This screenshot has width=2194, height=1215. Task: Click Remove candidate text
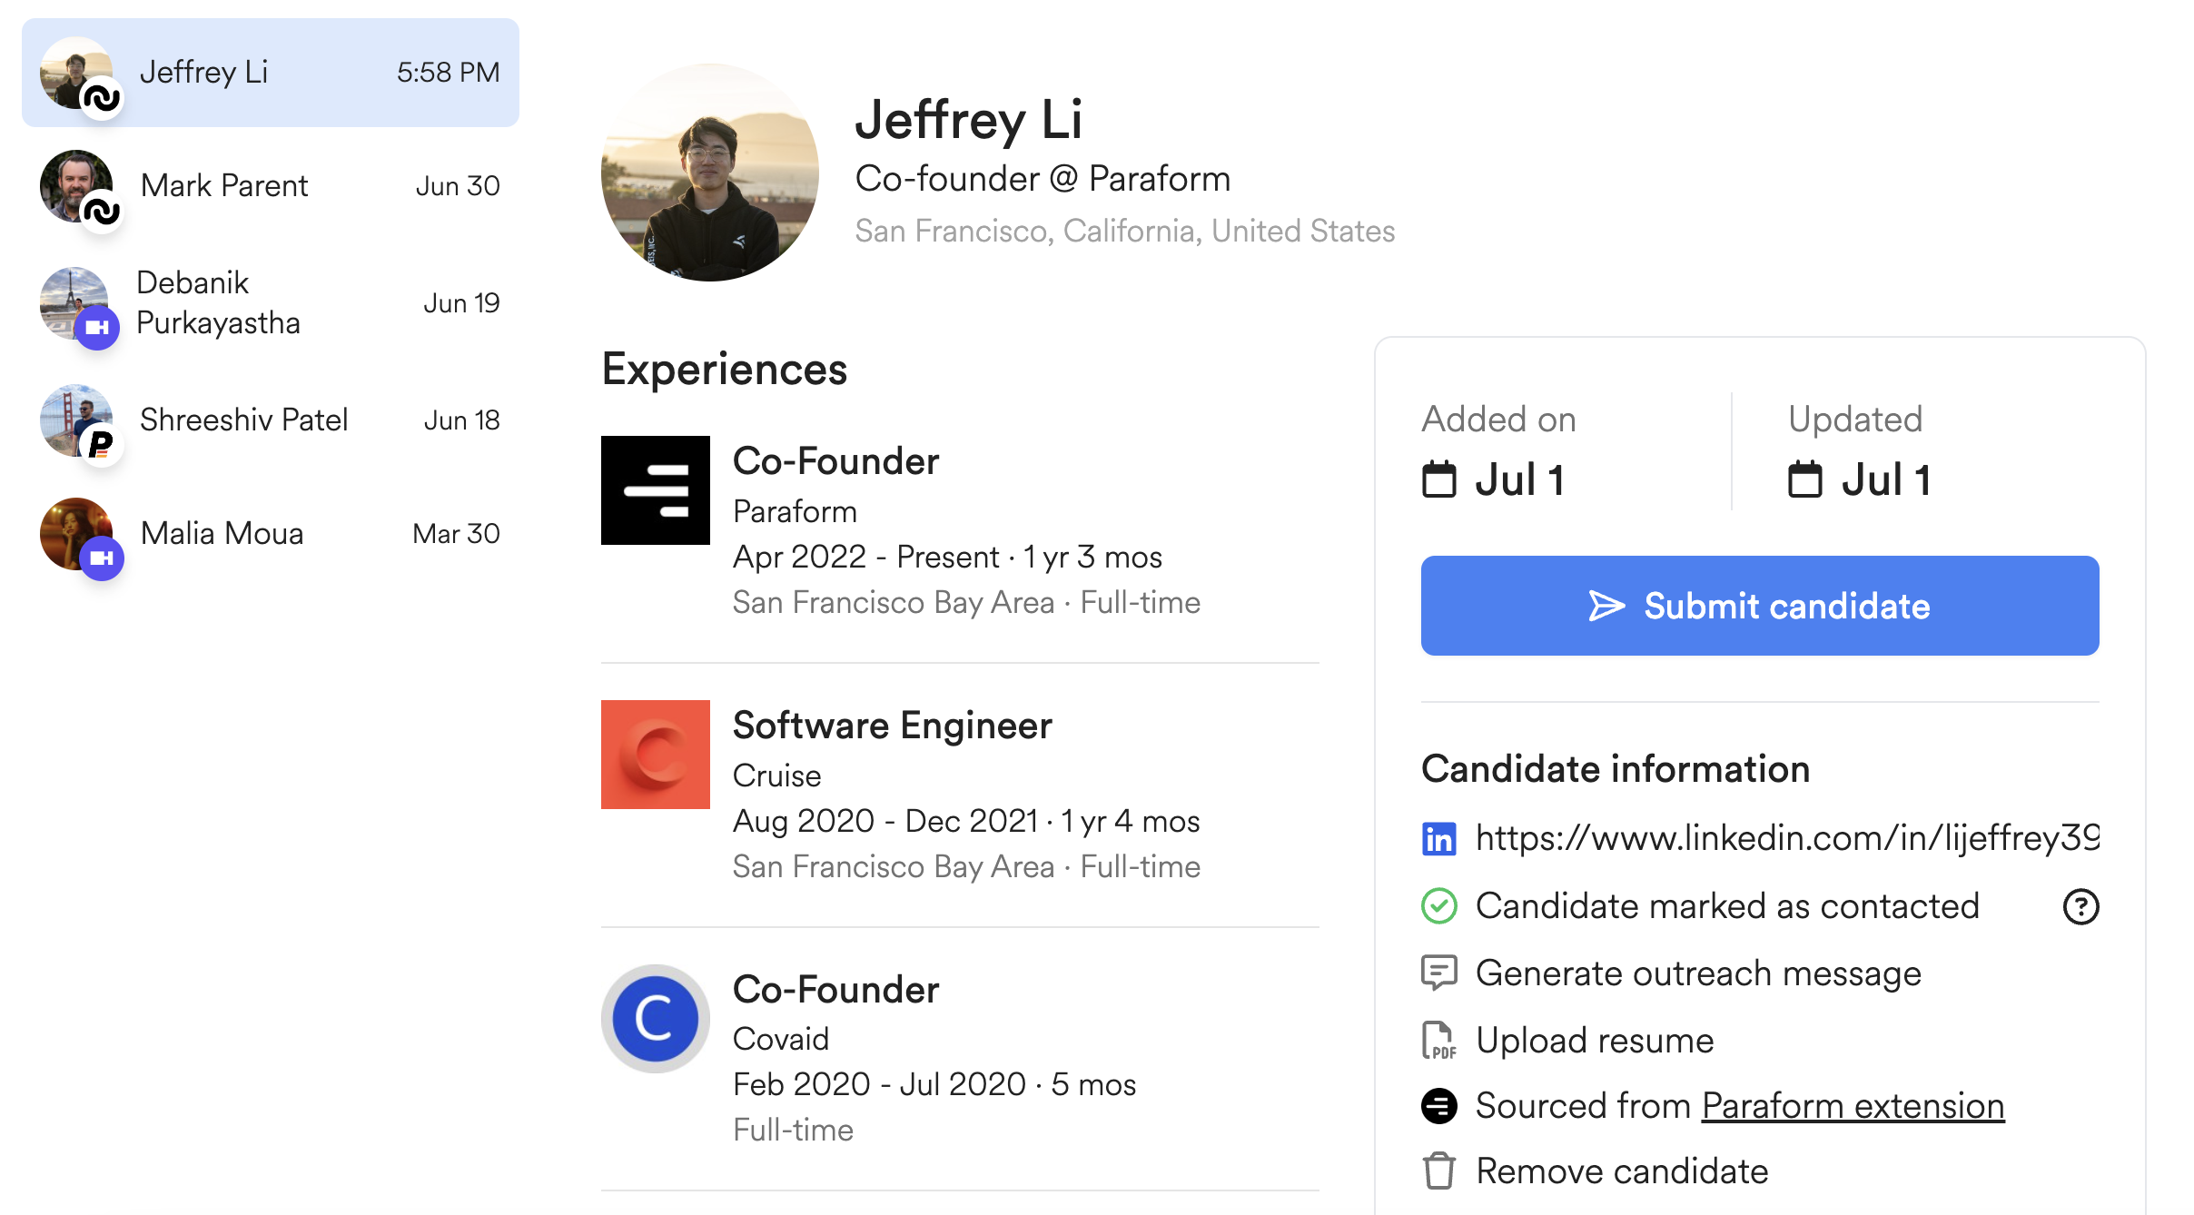coord(1622,1171)
